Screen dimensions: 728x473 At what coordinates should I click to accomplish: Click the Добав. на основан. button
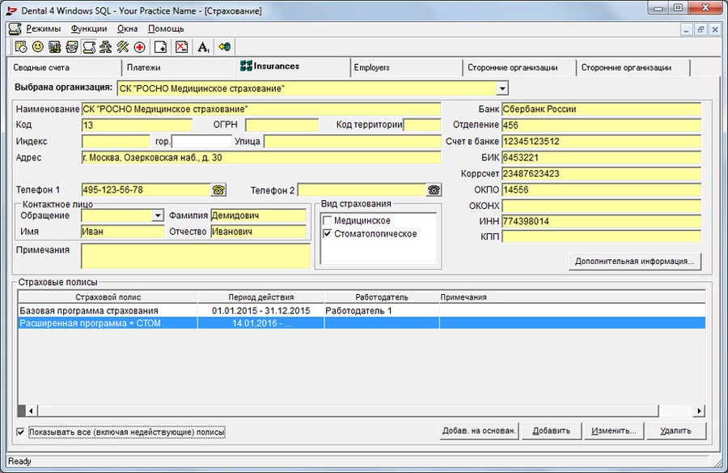[x=479, y=431]
